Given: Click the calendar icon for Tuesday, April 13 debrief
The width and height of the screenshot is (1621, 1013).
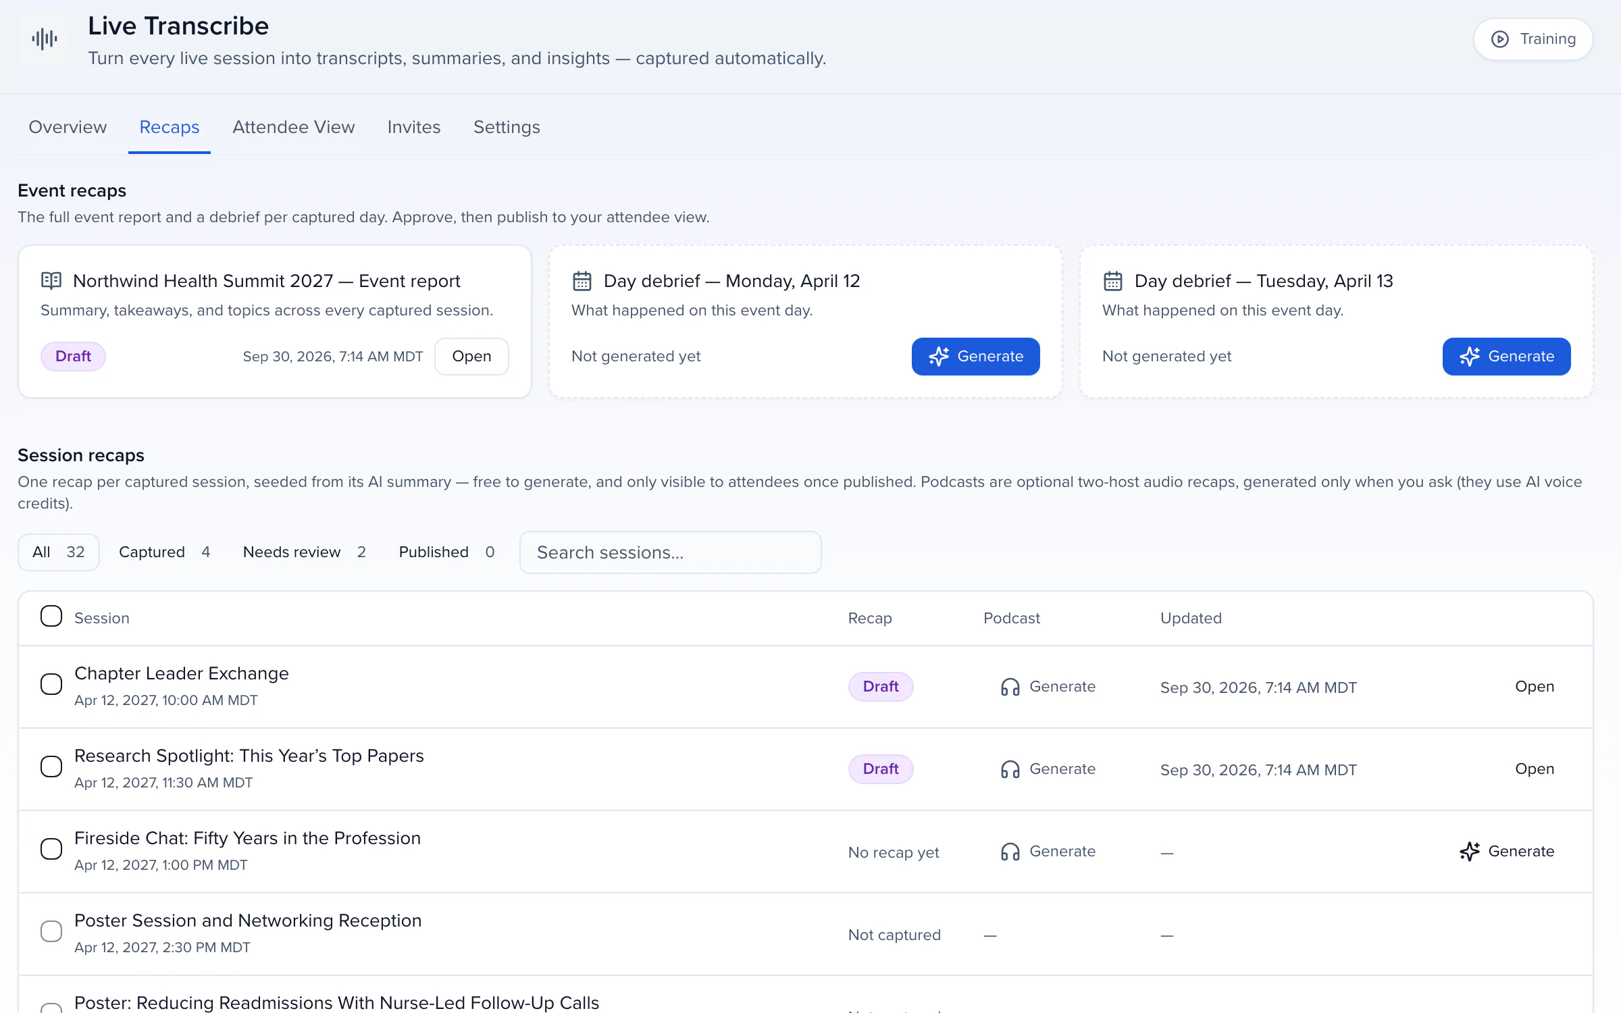Looking at the screenshot, I should 1113,281.
